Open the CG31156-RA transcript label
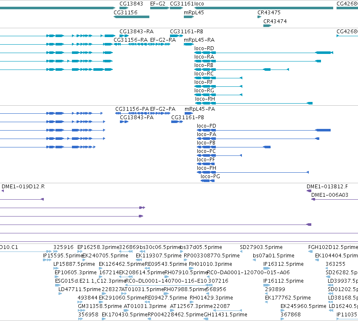This screenshot has width=358, height=321. tap(130, 40)
